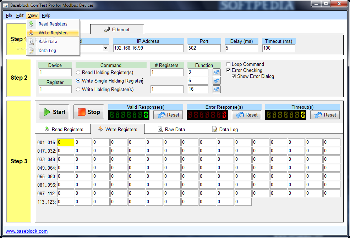Open the protocol dropdown arrow

click(x=105, y=48)
